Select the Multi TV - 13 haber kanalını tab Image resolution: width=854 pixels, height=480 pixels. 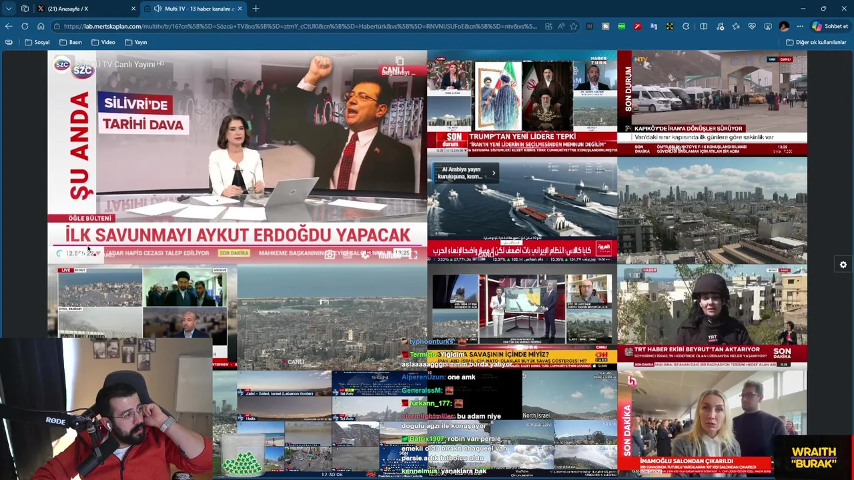(x=193, y=9)
